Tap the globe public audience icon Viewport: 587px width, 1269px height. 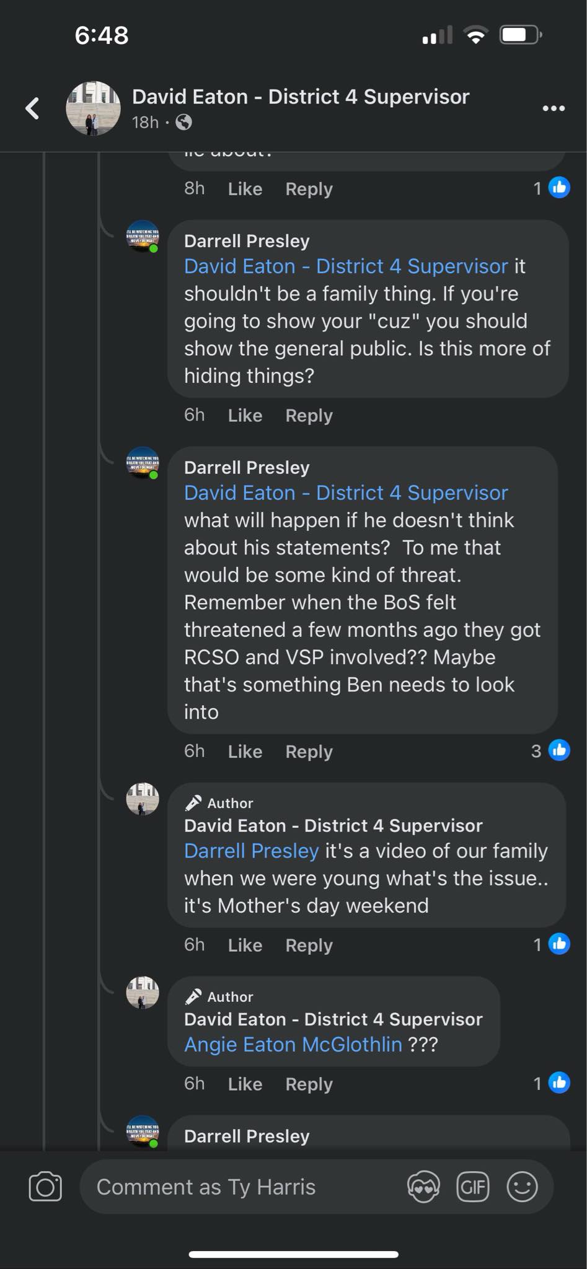[x=183, y=123]
